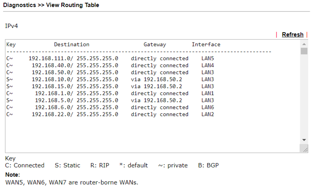This screenshot has width=314, height=193.
Task: Click the Interface column header text
Action: point(206,44)
